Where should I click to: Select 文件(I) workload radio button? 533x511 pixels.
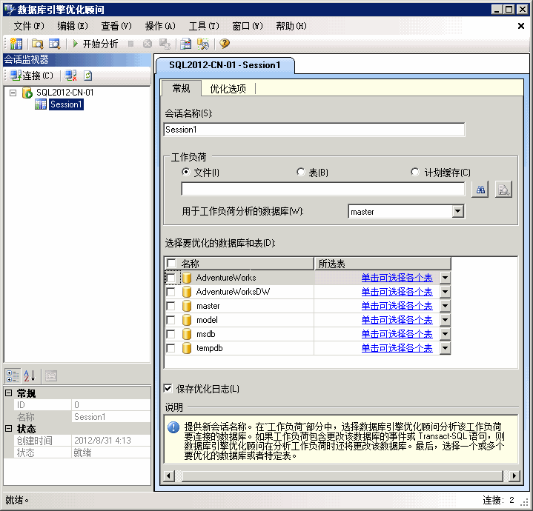(x=185, y=172)
